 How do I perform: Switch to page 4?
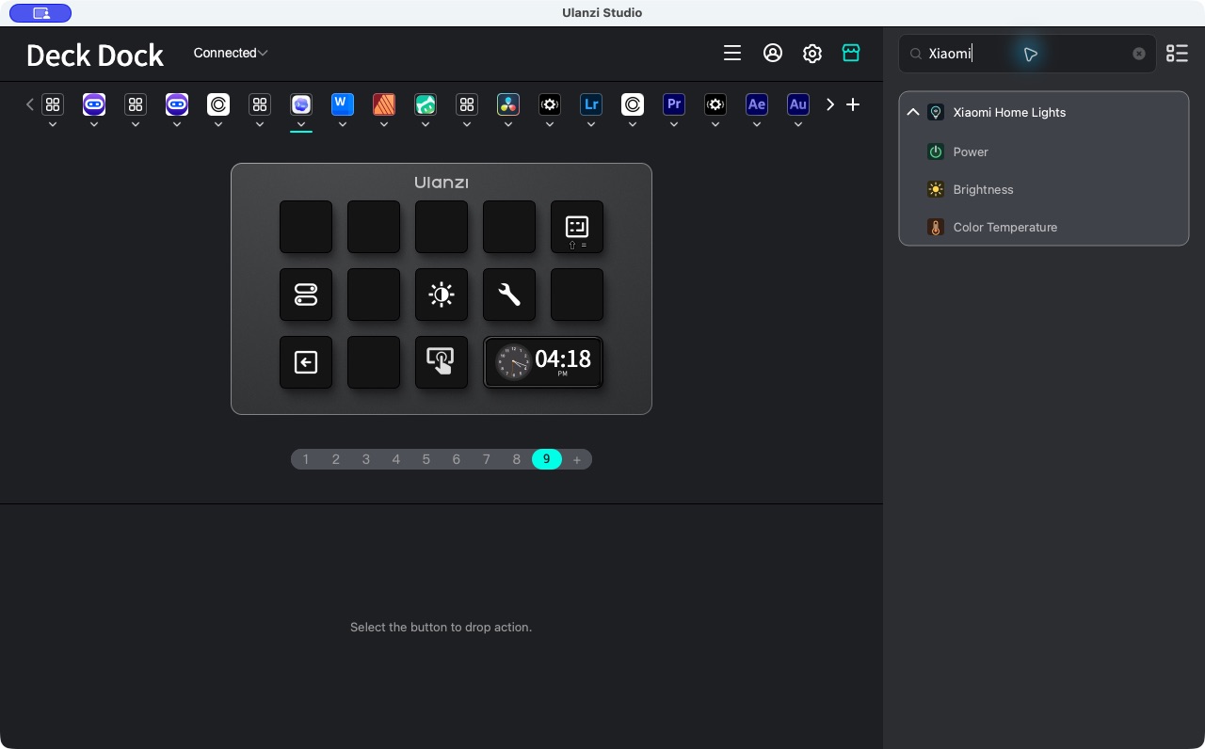pos(396,459)
